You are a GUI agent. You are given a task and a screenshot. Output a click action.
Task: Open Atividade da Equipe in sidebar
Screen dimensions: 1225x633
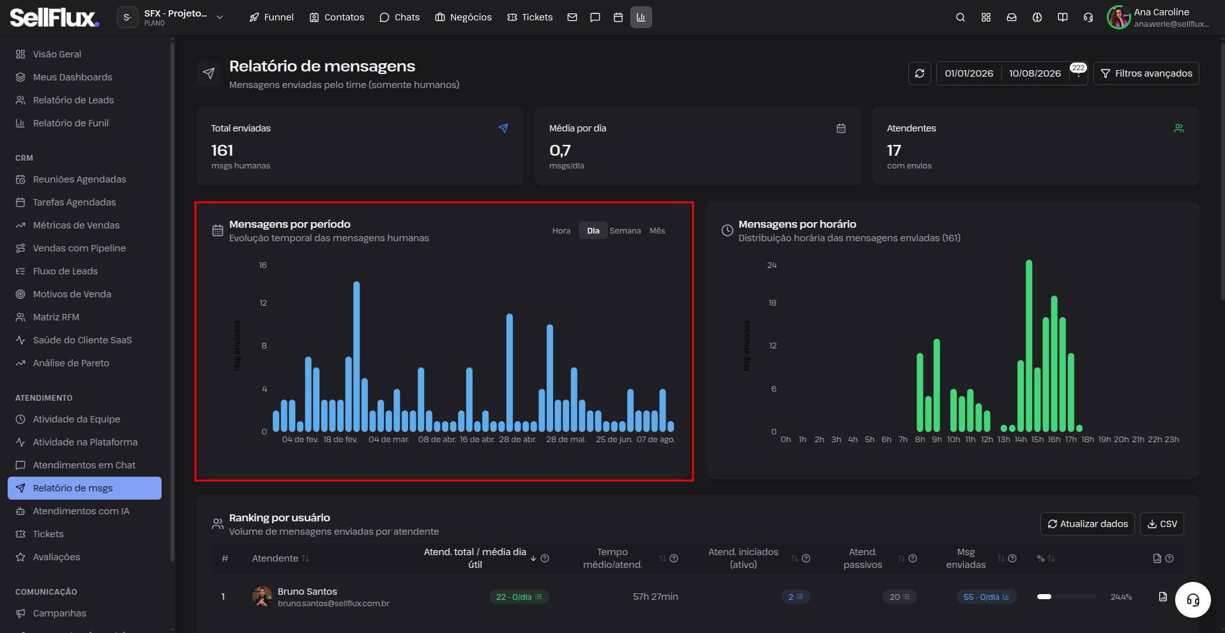85,419
